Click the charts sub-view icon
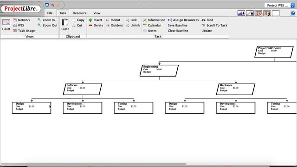The image size is (297, 167). (250, 13)
